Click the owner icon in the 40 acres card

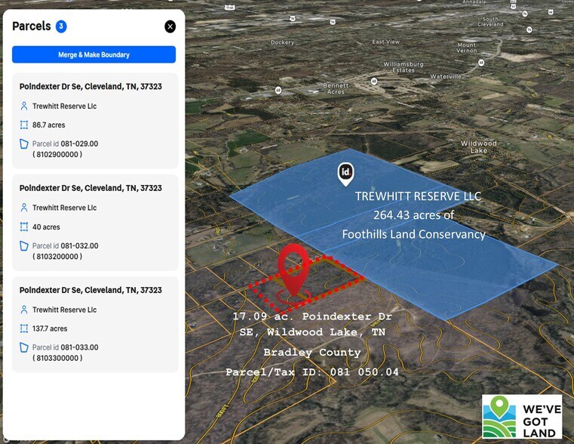24,208
